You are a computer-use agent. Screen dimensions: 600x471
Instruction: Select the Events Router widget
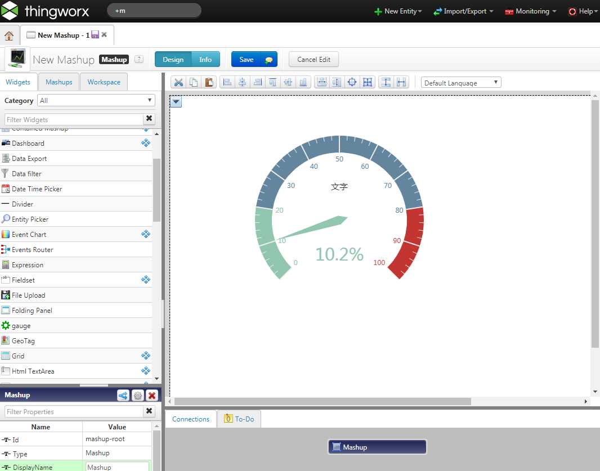pyautogui.click(x=76, y=249)
